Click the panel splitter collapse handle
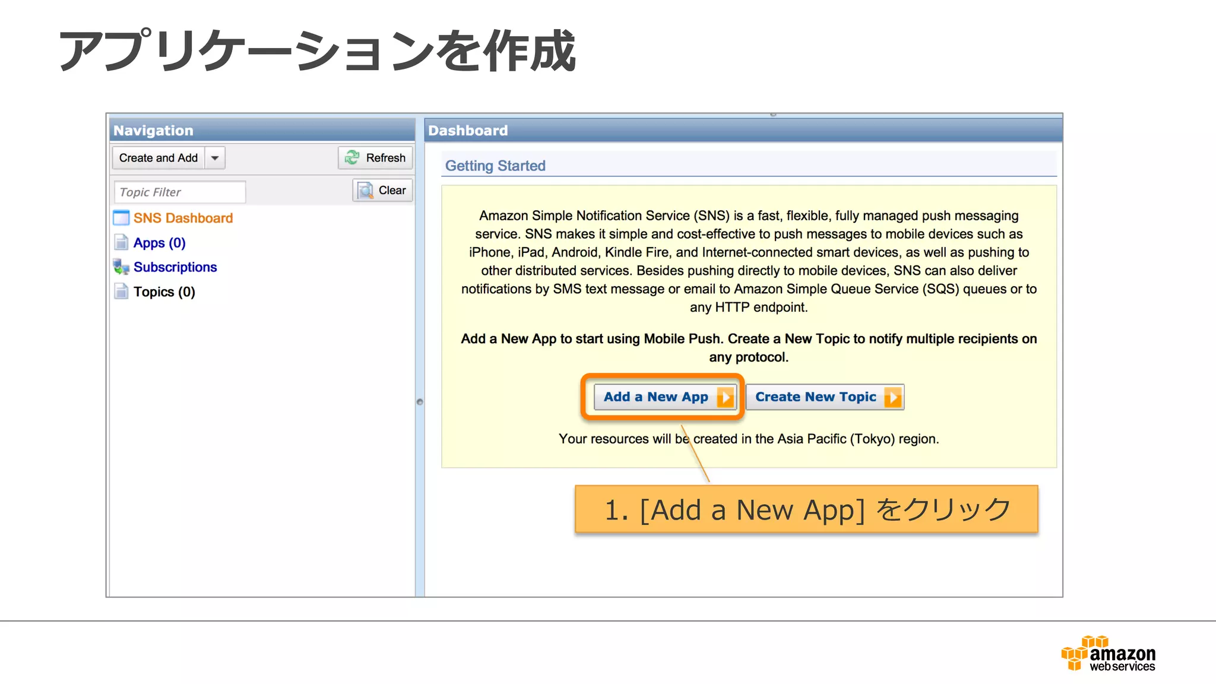The height and width of the screenshot is (684, 1216). tap(420, 402)
